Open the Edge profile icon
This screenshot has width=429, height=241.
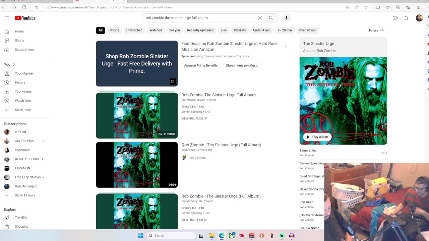click(418, 7)
